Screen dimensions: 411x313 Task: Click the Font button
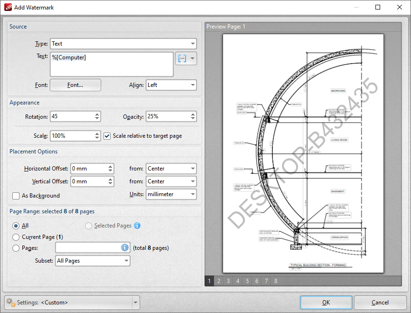[75, 85]
